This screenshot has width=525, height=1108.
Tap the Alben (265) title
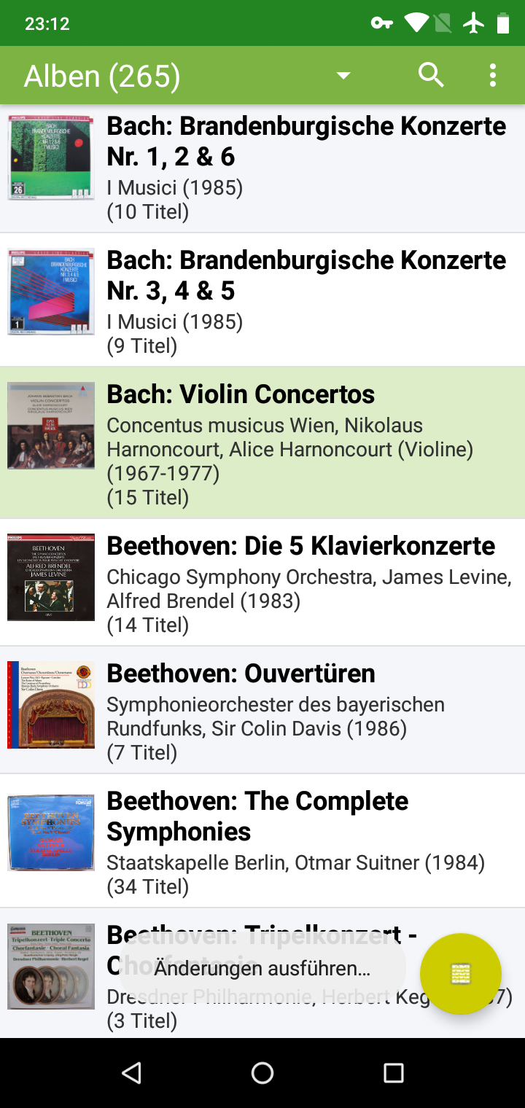(102, 76)
